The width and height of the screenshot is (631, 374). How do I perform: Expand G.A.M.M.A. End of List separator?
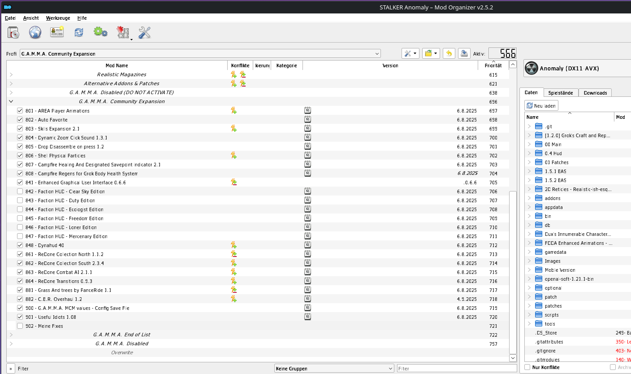[11, 335]
